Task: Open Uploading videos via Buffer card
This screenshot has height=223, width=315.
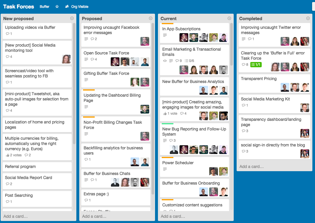Action: tap(37, 31)
